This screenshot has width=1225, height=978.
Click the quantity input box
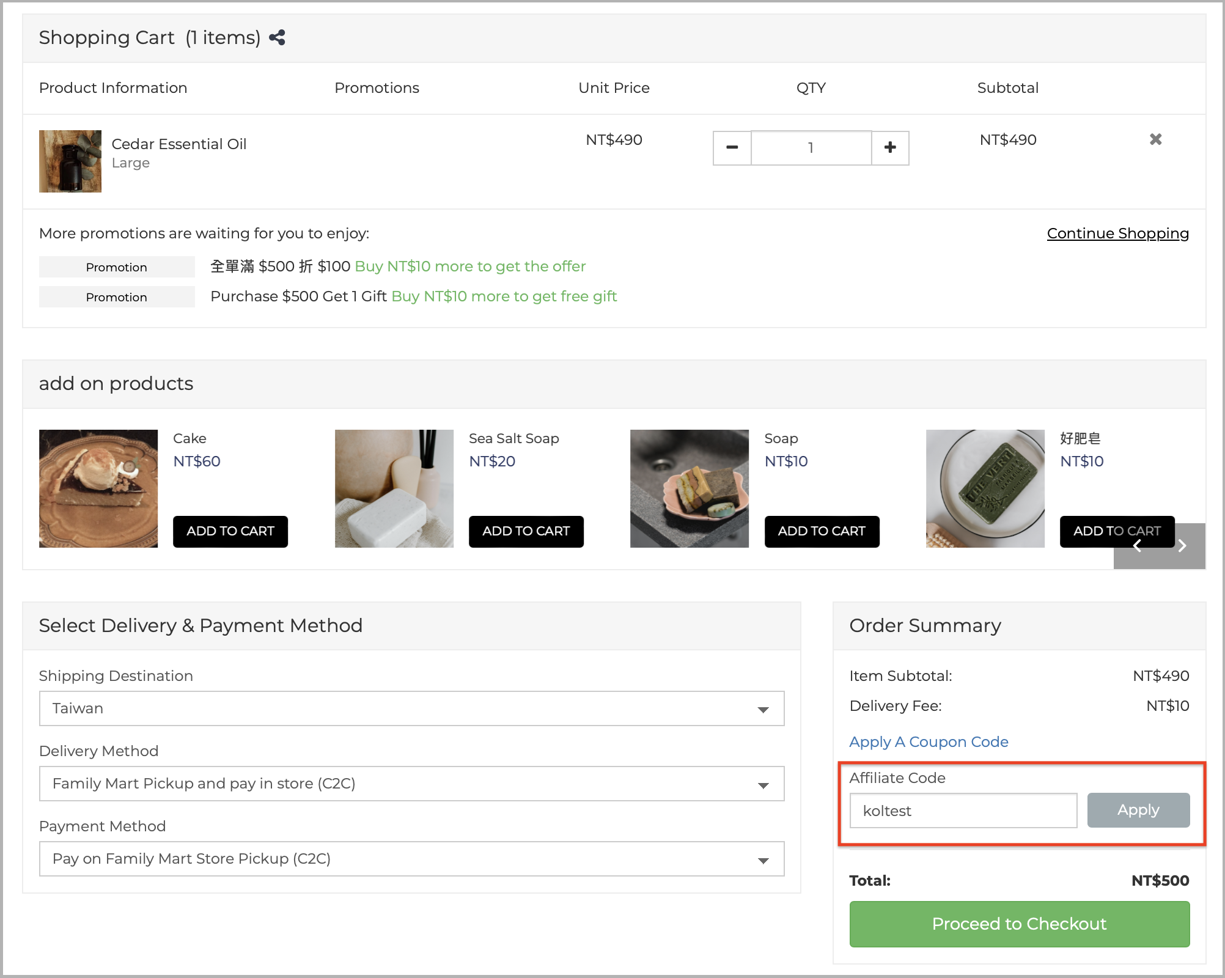(811, 147)
